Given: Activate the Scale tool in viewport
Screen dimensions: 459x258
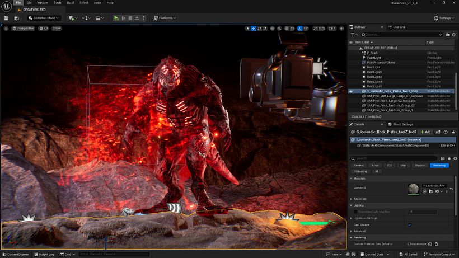Looking at the screenshot, I should pyautogui.click(x=265, y=29).
